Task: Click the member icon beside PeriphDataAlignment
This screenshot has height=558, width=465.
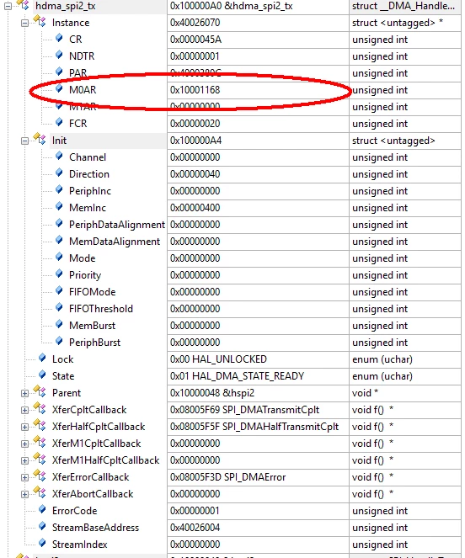Action: click(59, 223)
